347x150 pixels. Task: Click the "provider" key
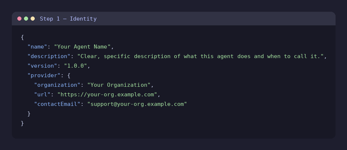pyautogui.click(x=44, y=75)
